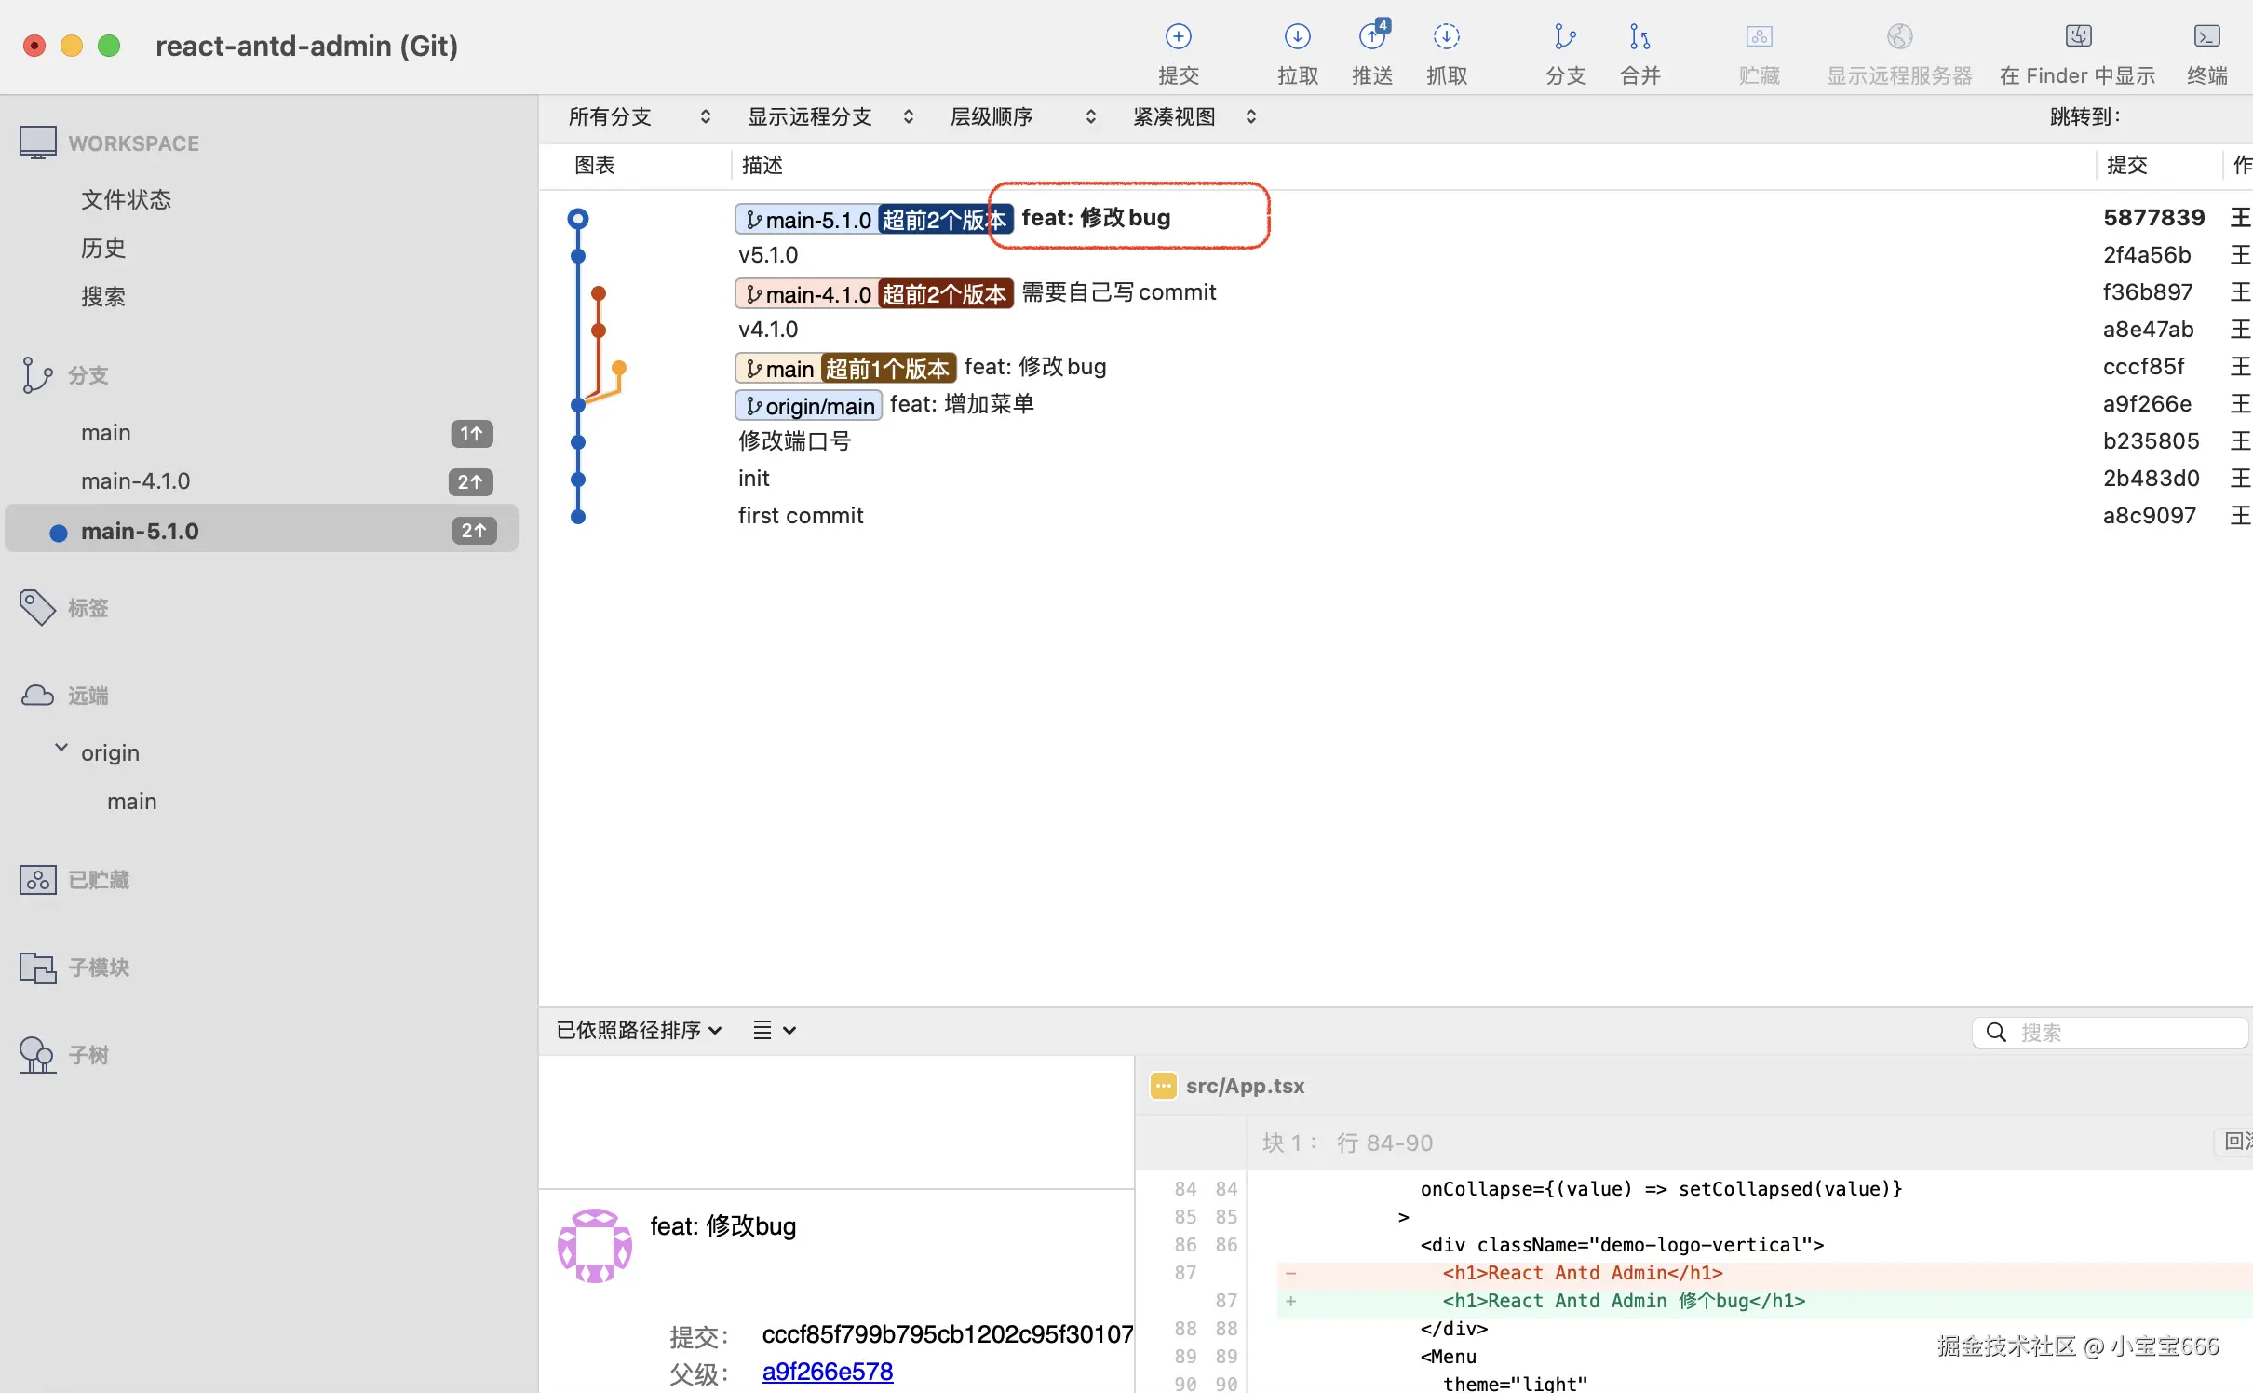Collapse the origin remote in sidebar

[x=61, y=748]
